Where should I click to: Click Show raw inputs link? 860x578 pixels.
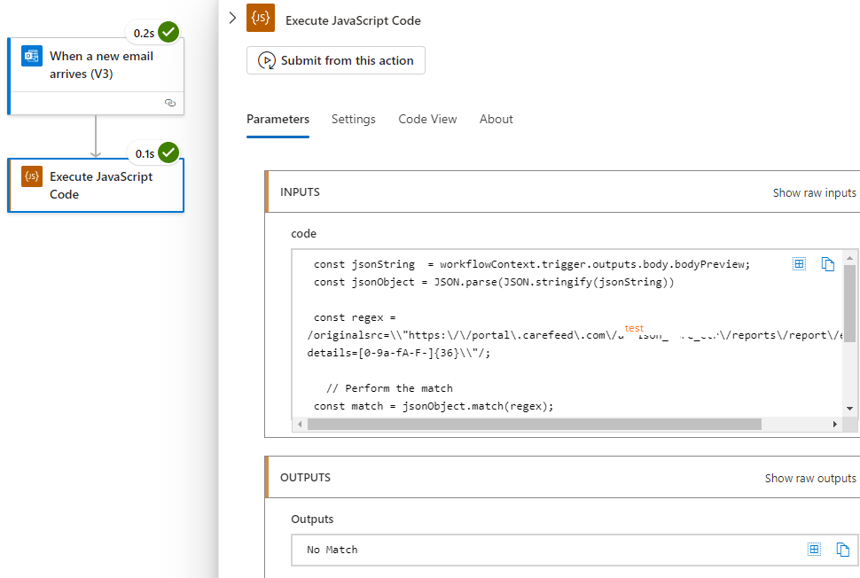tap(814, 193)
